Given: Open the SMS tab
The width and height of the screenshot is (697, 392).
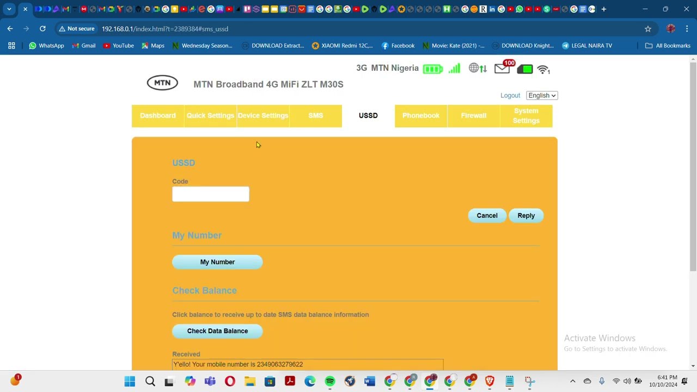Looking at the screenshot, I should click(316, 115).
